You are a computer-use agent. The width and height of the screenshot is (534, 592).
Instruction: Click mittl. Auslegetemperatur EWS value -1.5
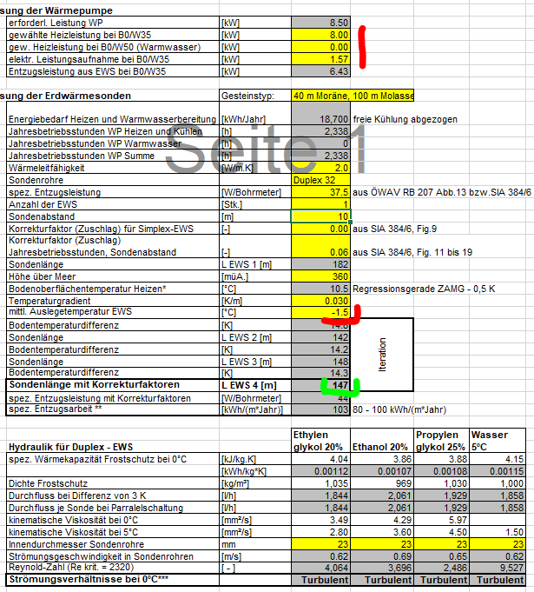[x=321, y=312]
